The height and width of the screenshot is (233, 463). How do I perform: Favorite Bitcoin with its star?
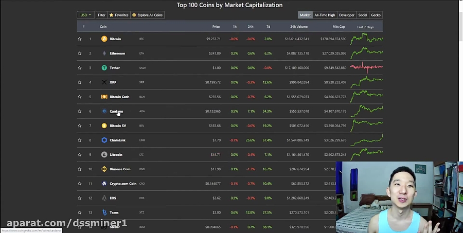coord(80,39)
